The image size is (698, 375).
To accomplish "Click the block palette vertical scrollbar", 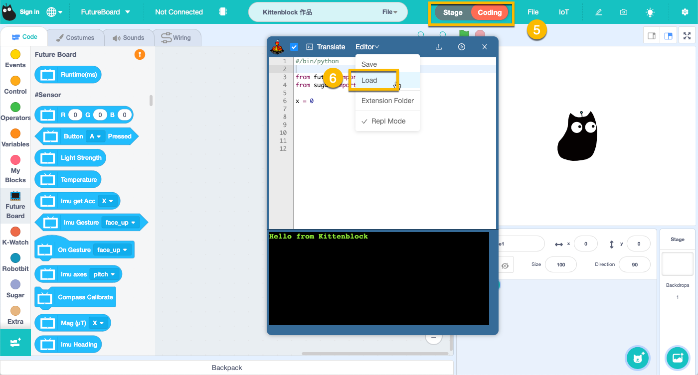I will 151,101.
